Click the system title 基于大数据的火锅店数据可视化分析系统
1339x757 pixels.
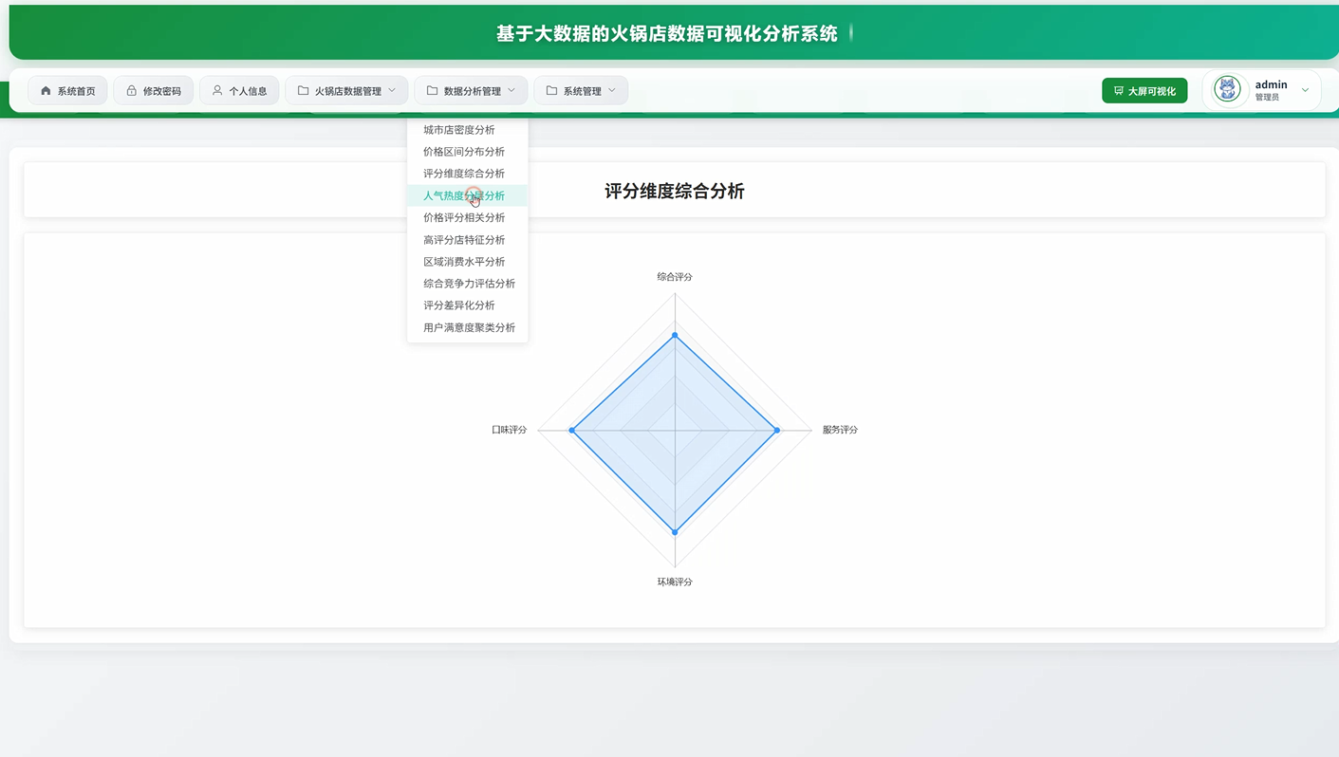tap(667, 33)
